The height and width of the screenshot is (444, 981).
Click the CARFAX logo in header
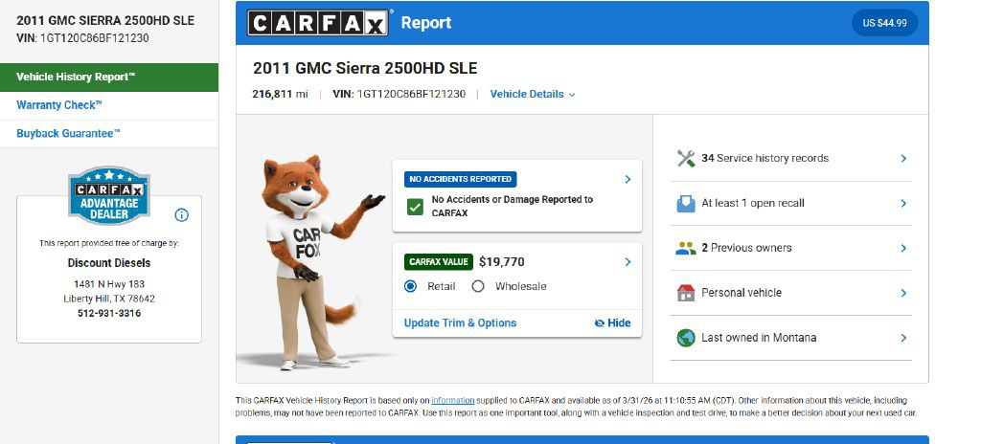pyautogui.click(x=319, y=23)
